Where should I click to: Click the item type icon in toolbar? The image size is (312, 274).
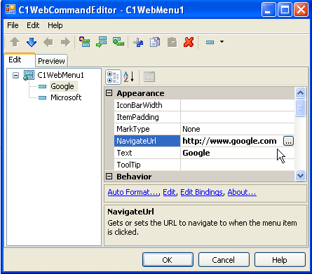click(x=210, y=42)
